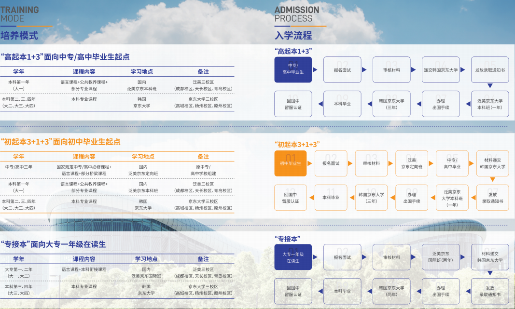This screenshot has width=515, height=309.
Task: Click '审核材料' box in 高起本1+3 flow
Action: pos(391,69)
